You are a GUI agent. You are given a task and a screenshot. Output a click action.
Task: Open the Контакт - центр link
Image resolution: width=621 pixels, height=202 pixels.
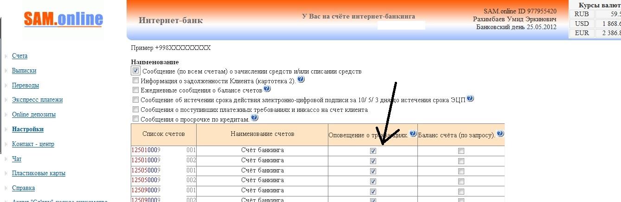coord(33,144)
